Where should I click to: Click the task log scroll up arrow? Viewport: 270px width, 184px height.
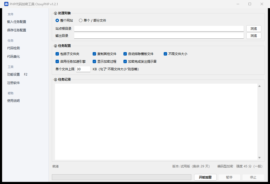259,86
